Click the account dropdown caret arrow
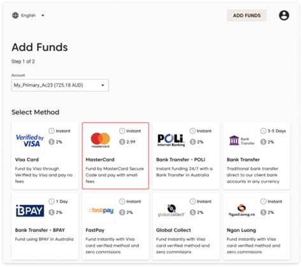This screenshot has width=302, height=267. 103,85
